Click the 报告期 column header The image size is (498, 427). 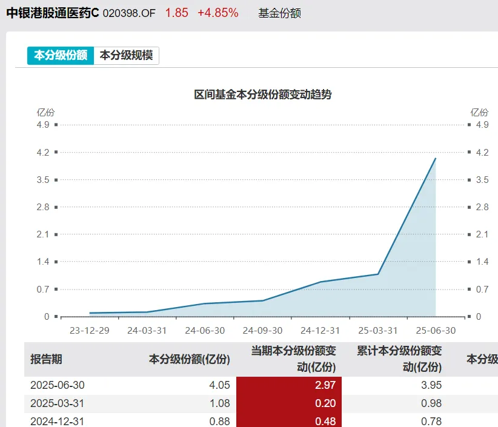(47, 359)
